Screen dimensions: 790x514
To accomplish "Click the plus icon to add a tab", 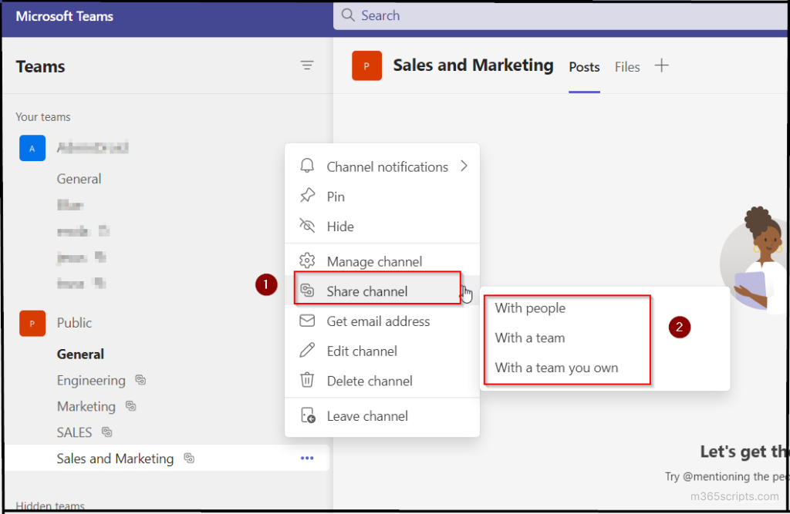I will coord(662,66).
